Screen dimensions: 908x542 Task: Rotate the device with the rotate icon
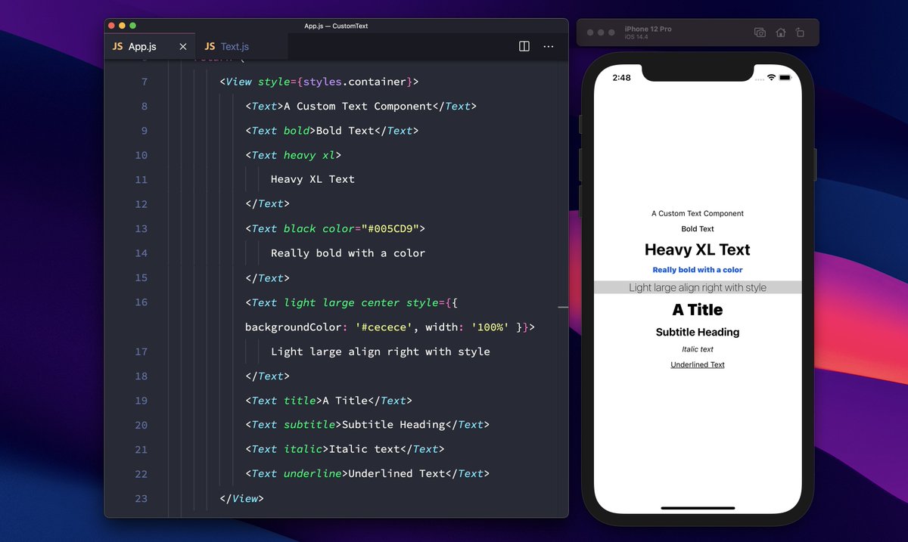tap(801, 33)
